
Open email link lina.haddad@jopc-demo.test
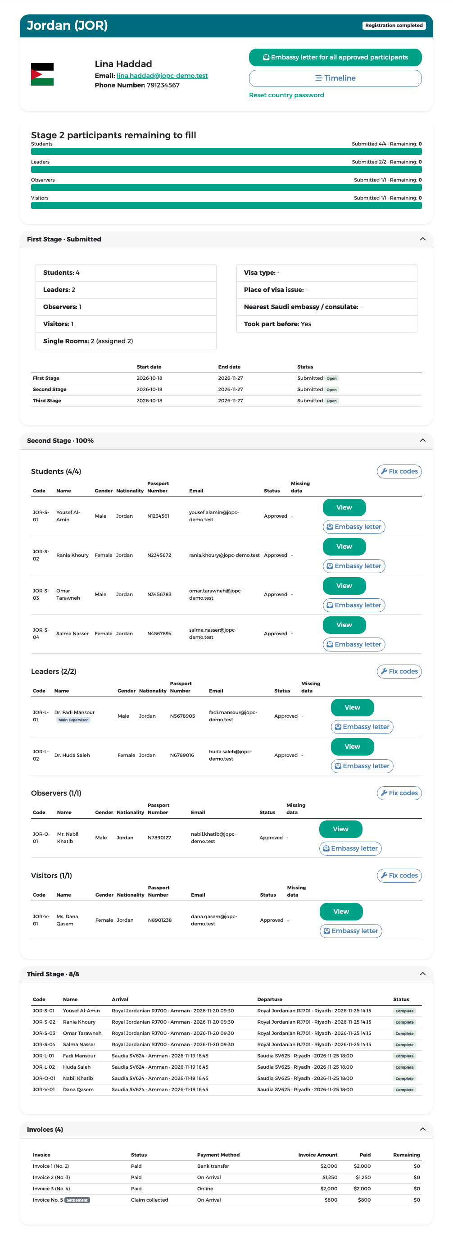tap(162, 76)
